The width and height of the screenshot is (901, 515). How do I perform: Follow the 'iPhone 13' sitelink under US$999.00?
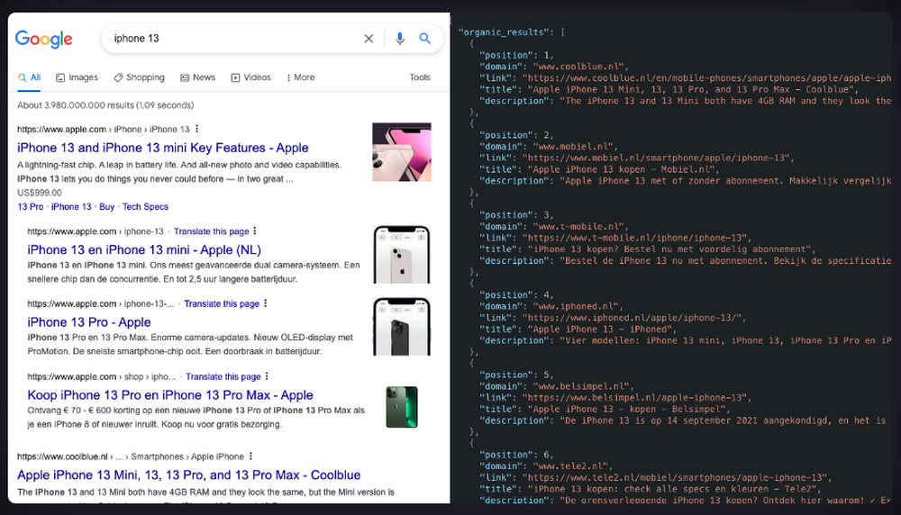(x=71, y=207)
